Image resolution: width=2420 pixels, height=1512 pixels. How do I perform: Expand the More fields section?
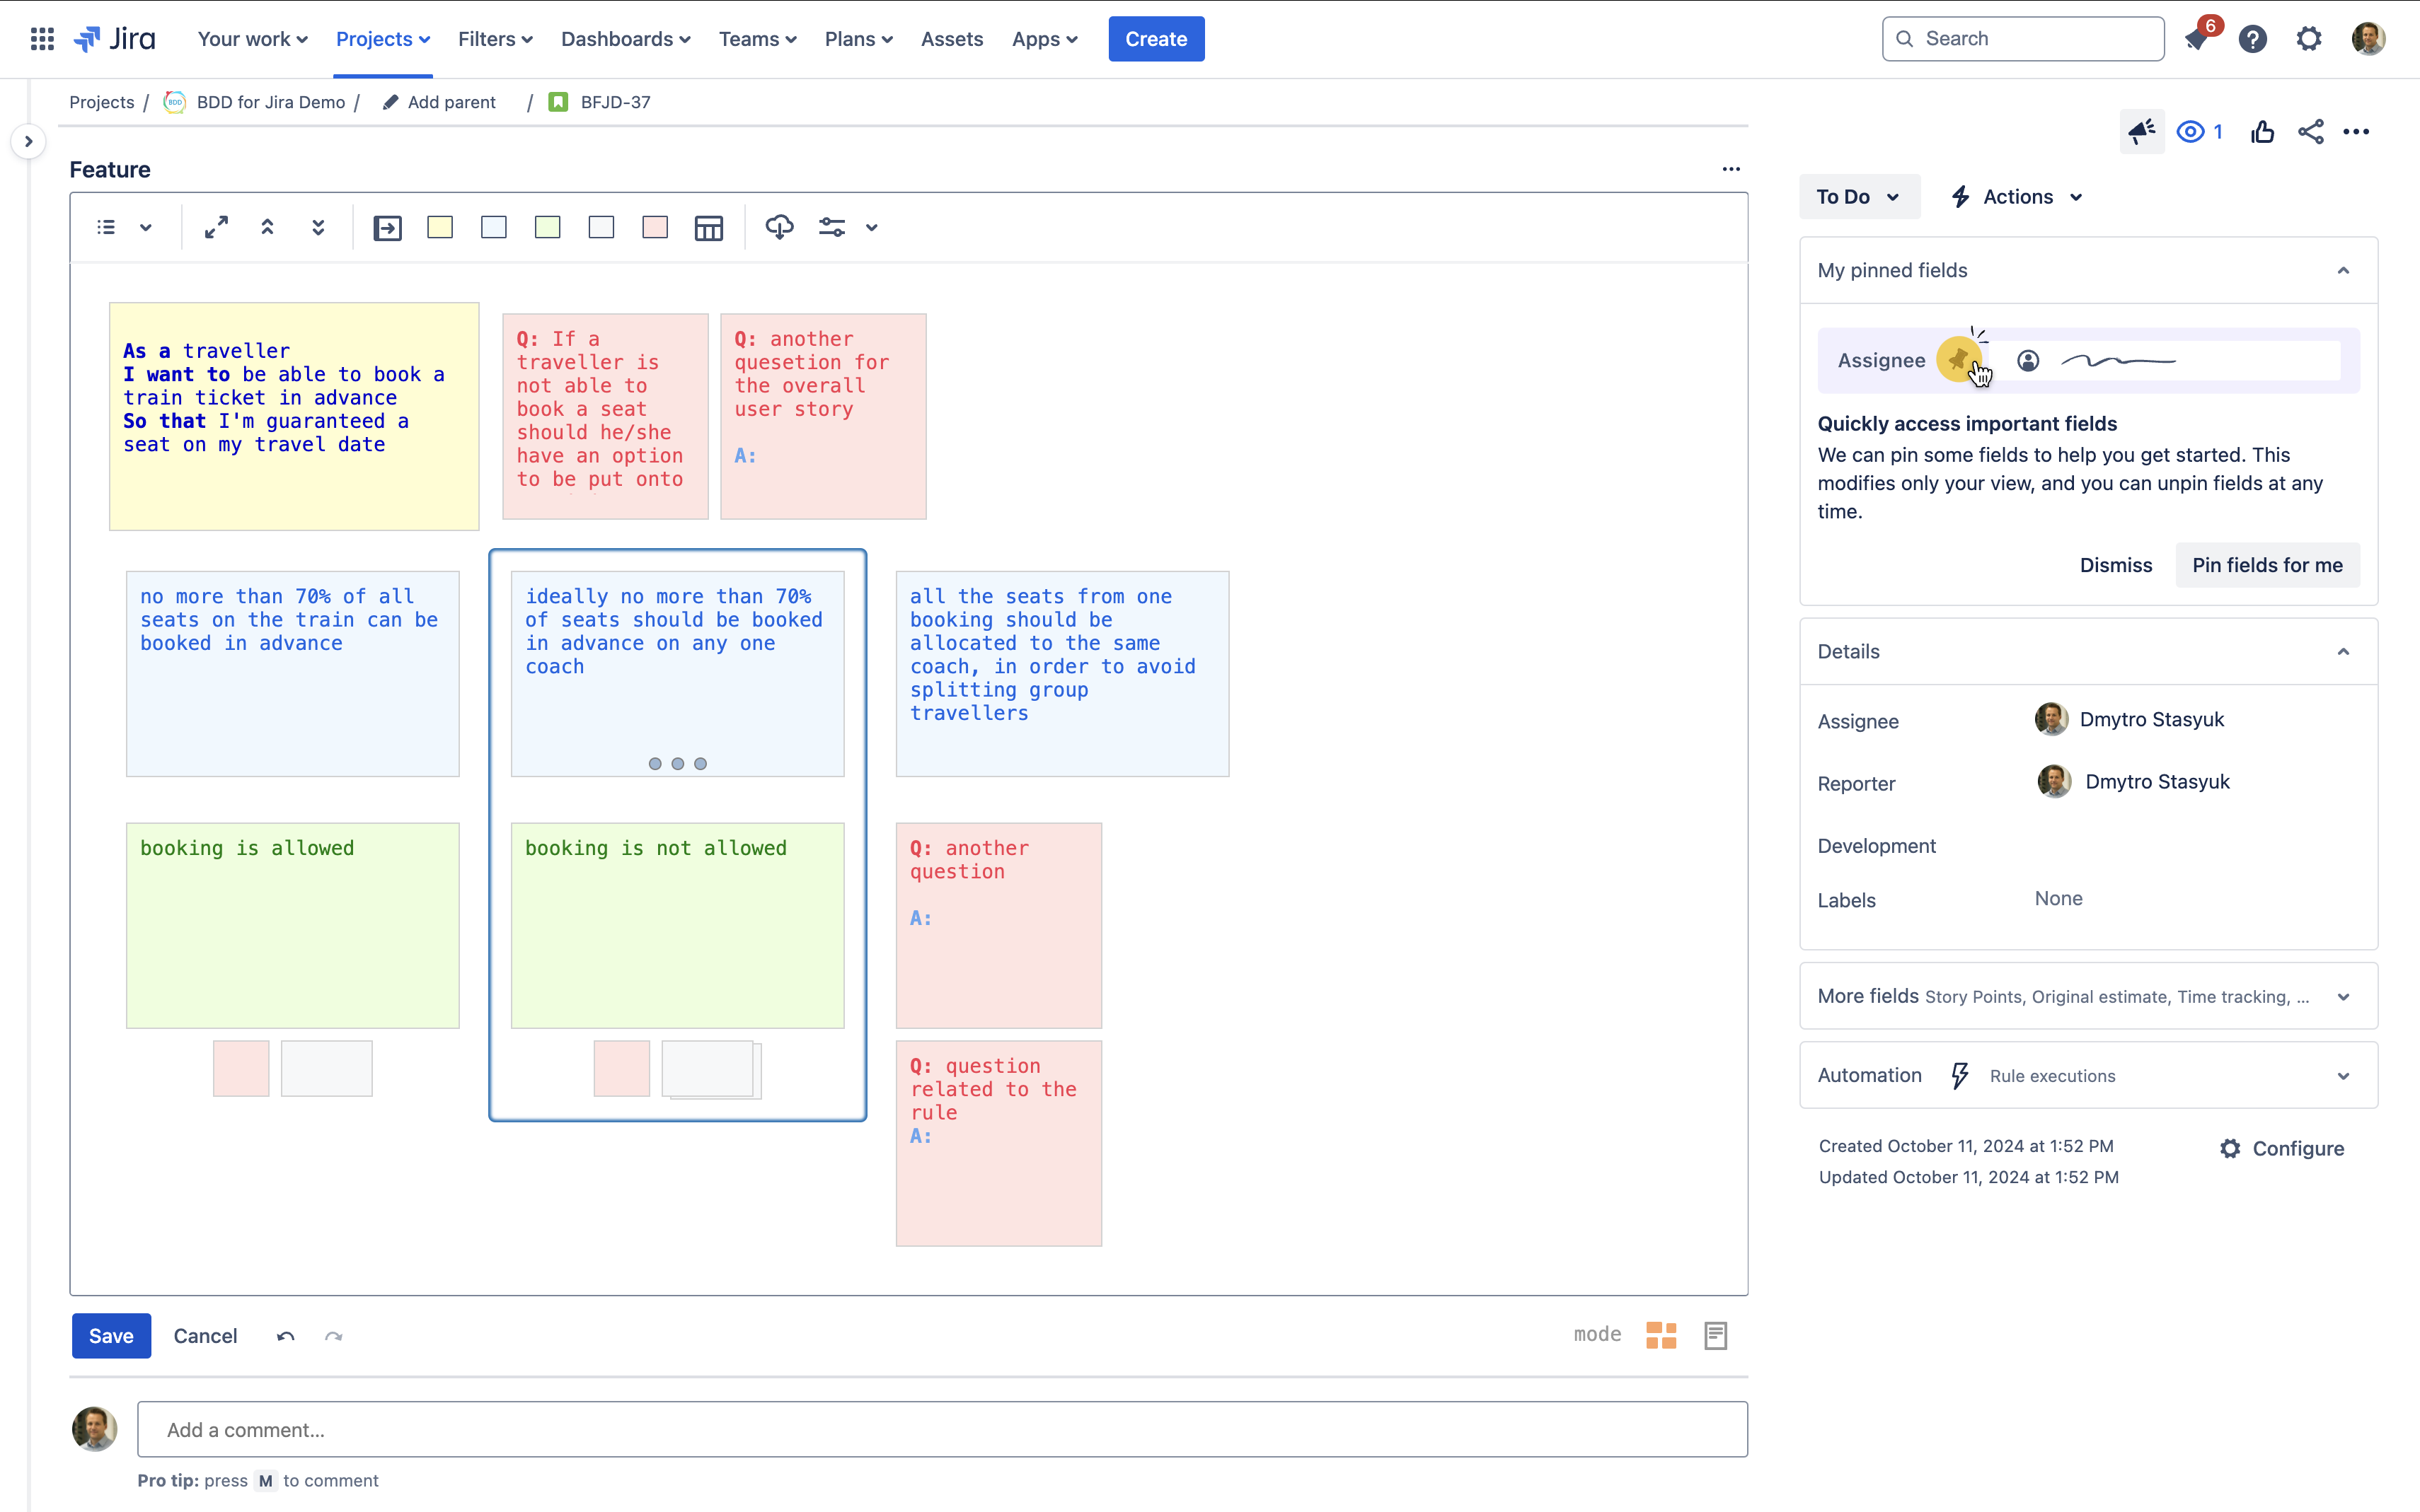(x=2088, y=996)
